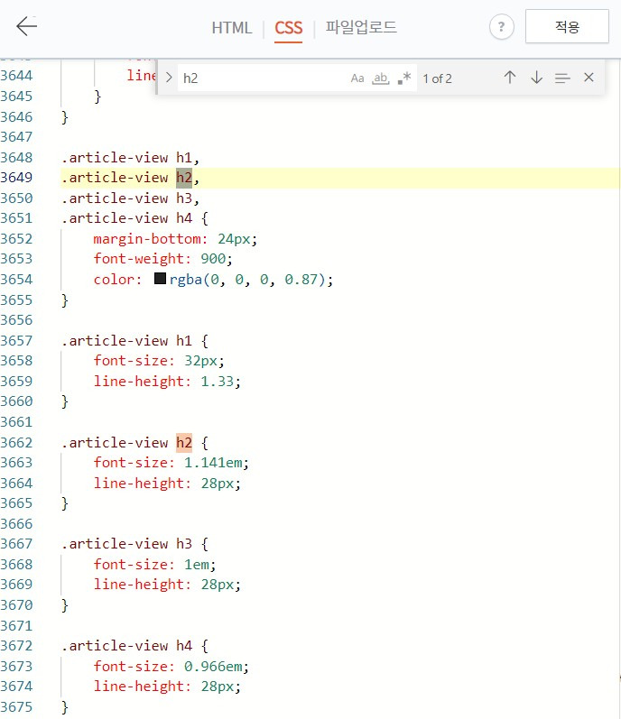This screenshot has width=621, height=719.
Task: Toggle find in selection icon
Action: click(x=562, y=78)
